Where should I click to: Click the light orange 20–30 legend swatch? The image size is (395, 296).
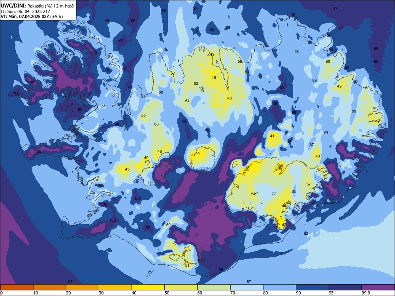pos(83,287)
